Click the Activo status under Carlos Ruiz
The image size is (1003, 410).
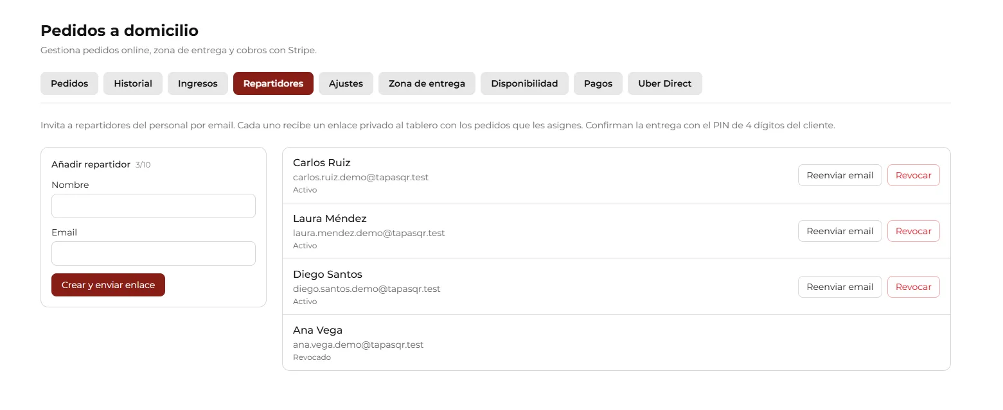pos(305,190)
